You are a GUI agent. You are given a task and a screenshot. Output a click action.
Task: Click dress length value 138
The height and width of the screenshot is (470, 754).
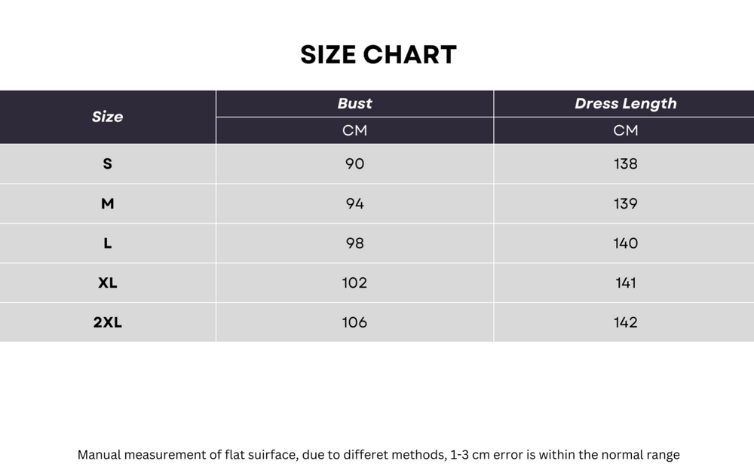pos(626,164)
